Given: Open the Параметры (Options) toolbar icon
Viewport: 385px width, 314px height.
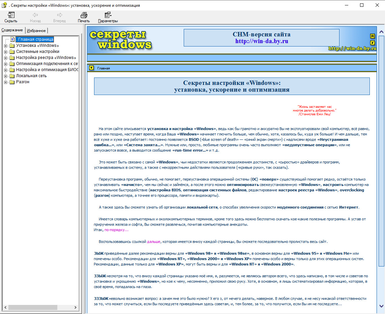Looking at the screenshot, I should pos(108,15).
